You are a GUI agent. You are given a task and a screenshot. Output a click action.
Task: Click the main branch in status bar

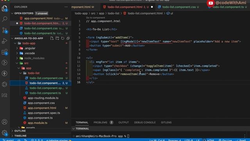8,140
